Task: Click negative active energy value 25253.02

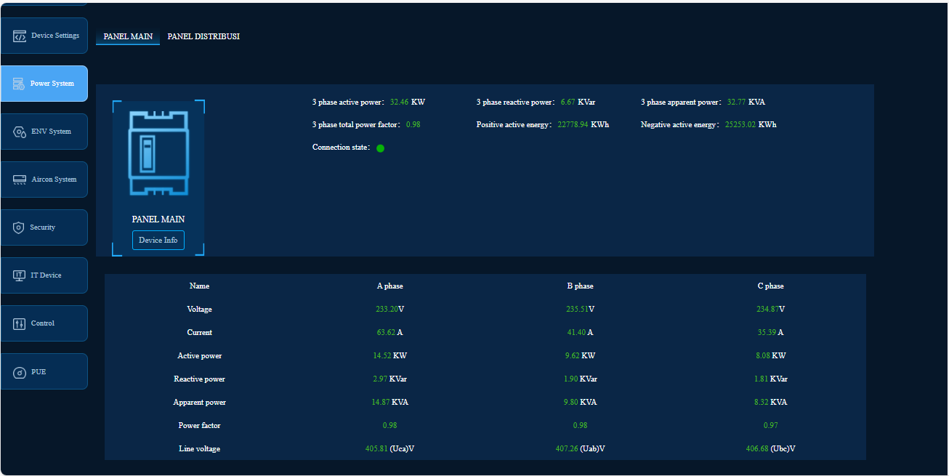Action: tap(740, 125)
